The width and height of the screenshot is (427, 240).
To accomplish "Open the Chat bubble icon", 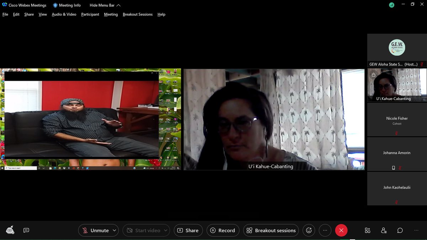I will pos(400,230).
